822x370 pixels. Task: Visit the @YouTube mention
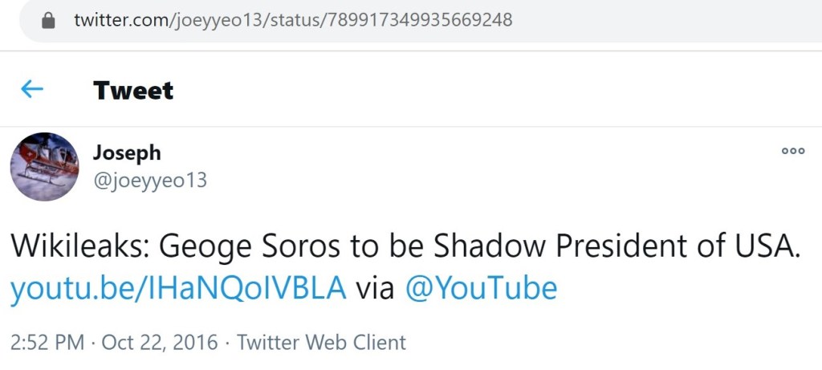pos(482,288)
